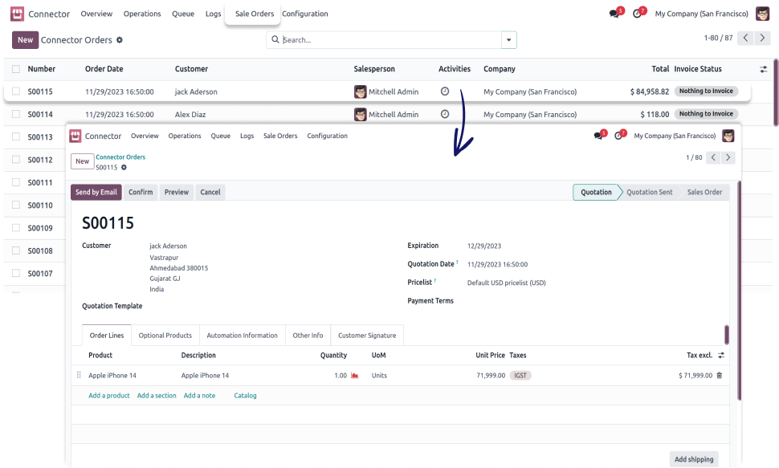Cancel the quotation S00115
Screen dimensions: 779x468
[x=210, y=193]
